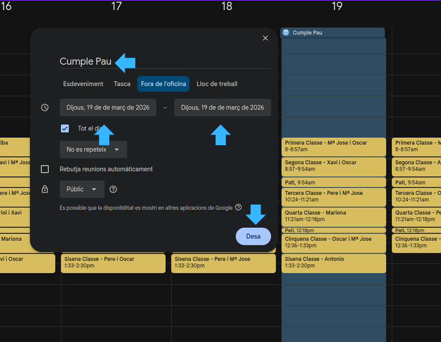This screenshot has width=441, height=342.
Task: Click the clock icon beside the dates
Action: pyautogui.click(x=45, y=108)
